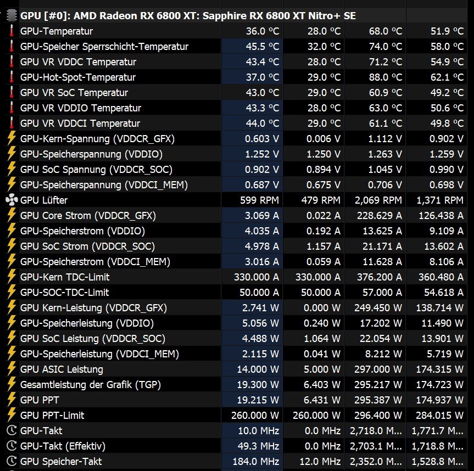Click the clock icon beside GPU Speicher-Takt

click(x=12, y=461)
